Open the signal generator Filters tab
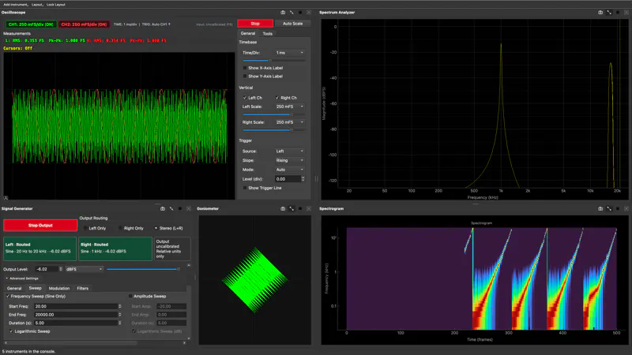 coord(83,288)
